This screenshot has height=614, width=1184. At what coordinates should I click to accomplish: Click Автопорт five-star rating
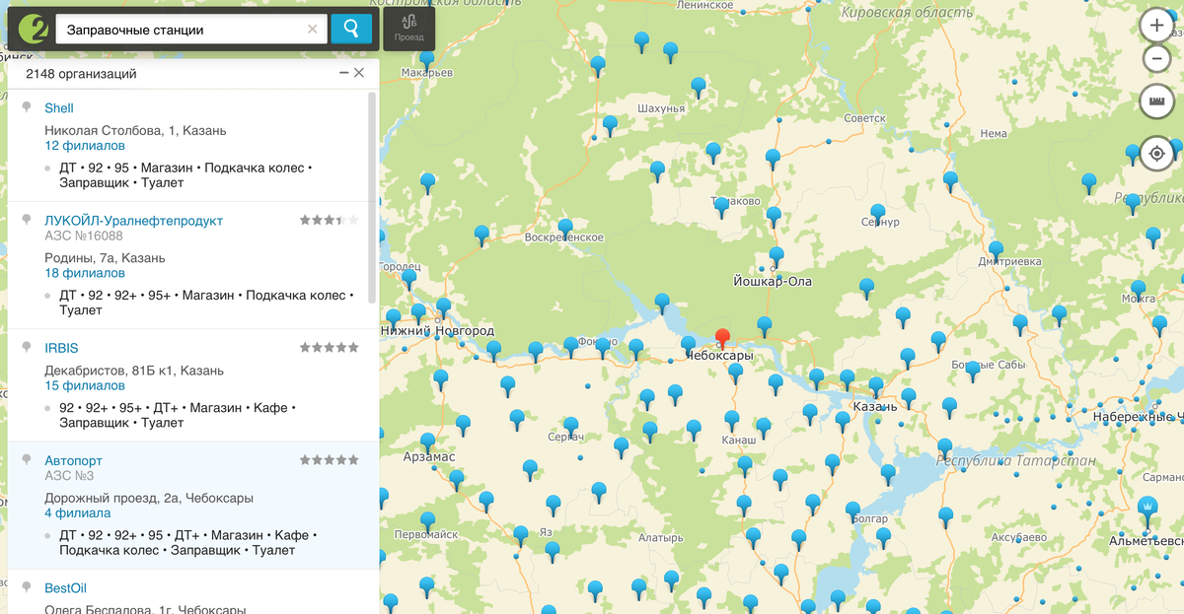[x=330, y=460]
